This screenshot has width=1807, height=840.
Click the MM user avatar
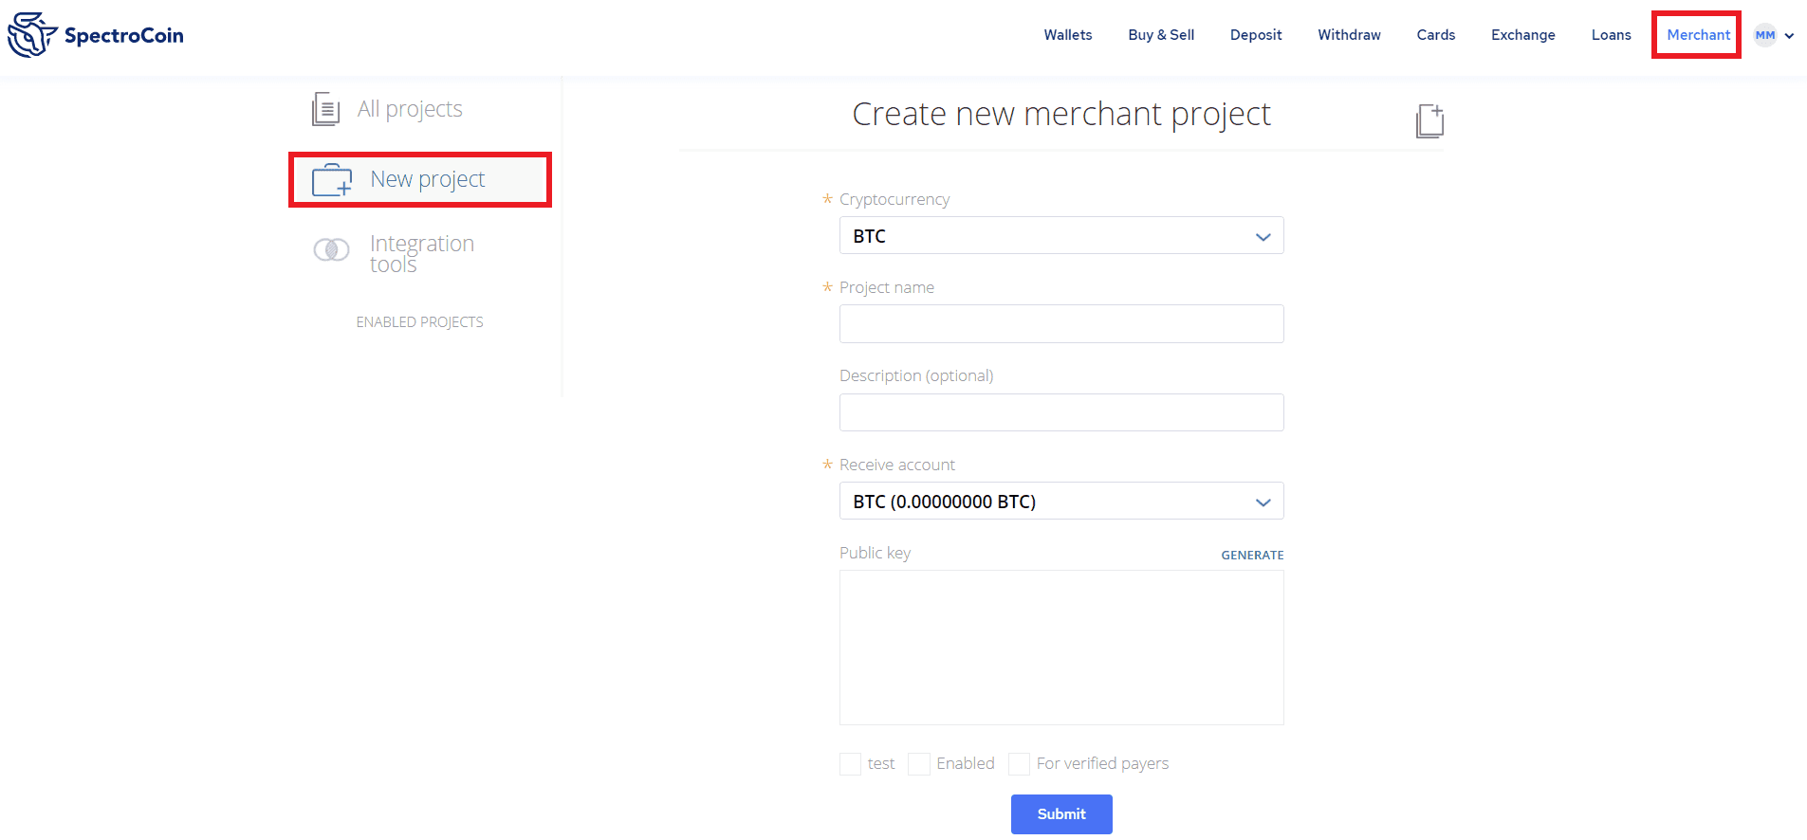1764,35
